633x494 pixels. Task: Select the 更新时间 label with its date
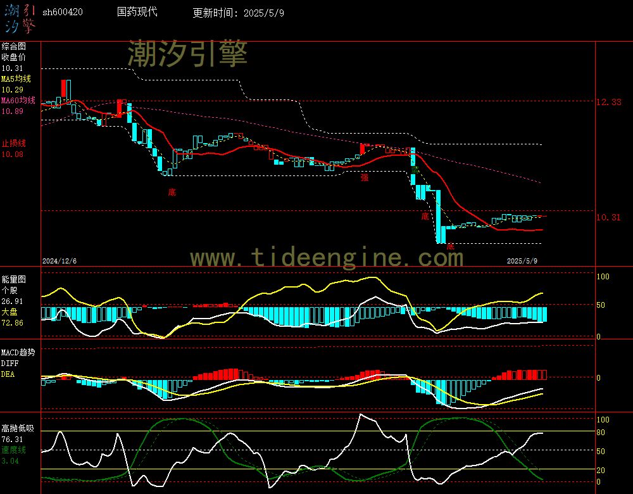coord(238,13)
